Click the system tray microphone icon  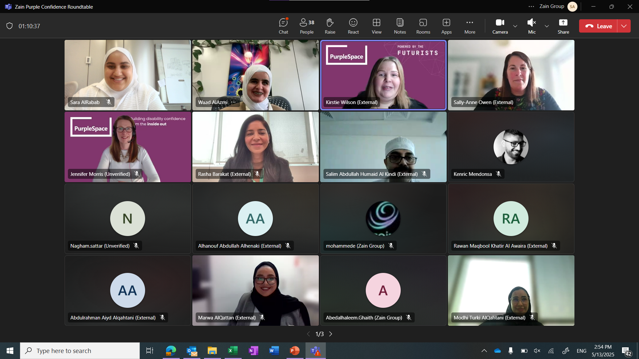[511, 351]
